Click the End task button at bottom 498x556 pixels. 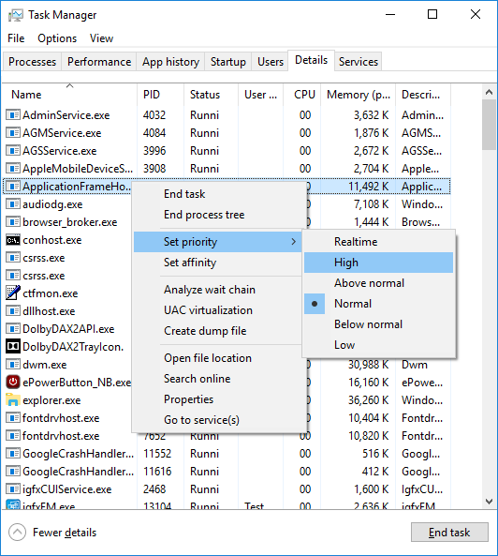pyautogui.click(x=449, y=532)
